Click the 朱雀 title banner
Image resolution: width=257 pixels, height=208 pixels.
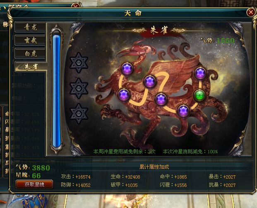coord(159,31)
